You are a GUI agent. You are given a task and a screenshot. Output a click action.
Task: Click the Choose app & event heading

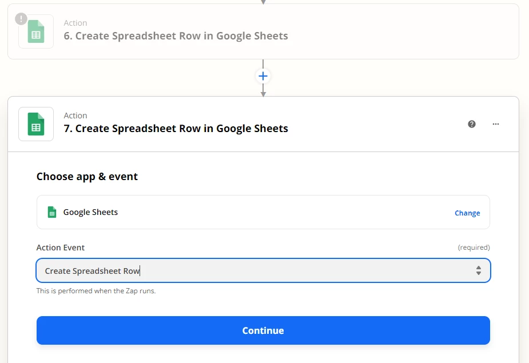87,177
